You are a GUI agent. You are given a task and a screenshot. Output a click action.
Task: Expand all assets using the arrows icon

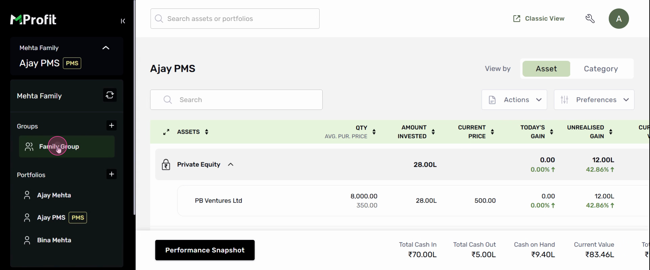166,132
